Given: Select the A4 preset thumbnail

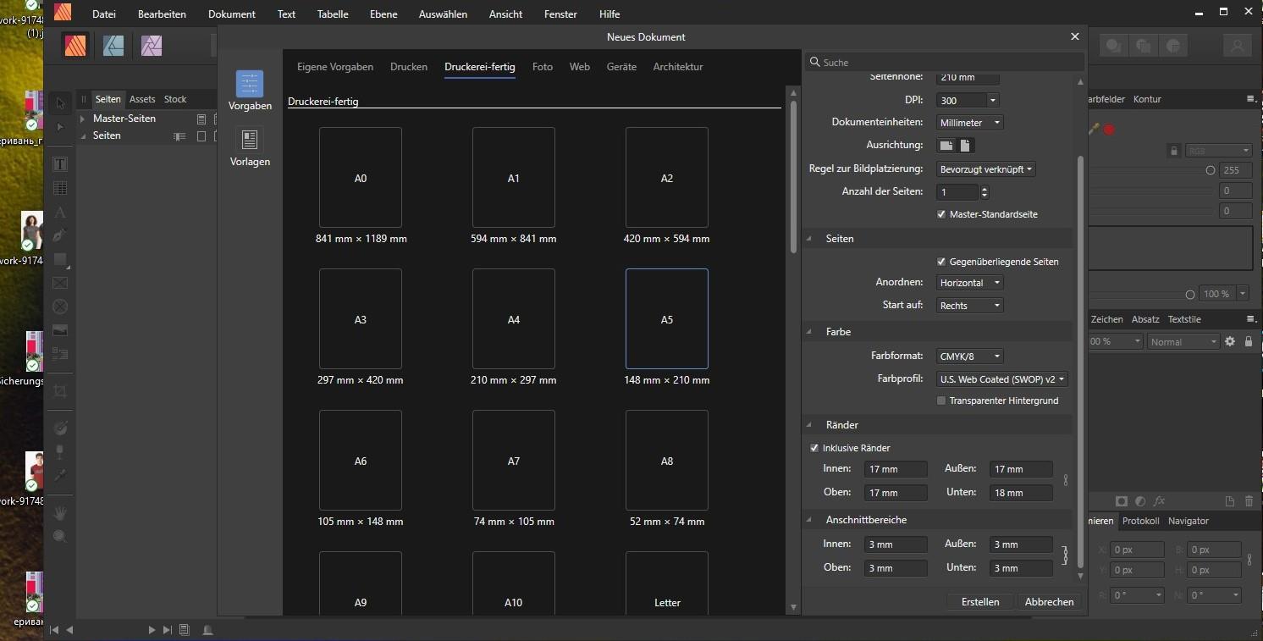Looking at the screenshot, I should (513, 319).
